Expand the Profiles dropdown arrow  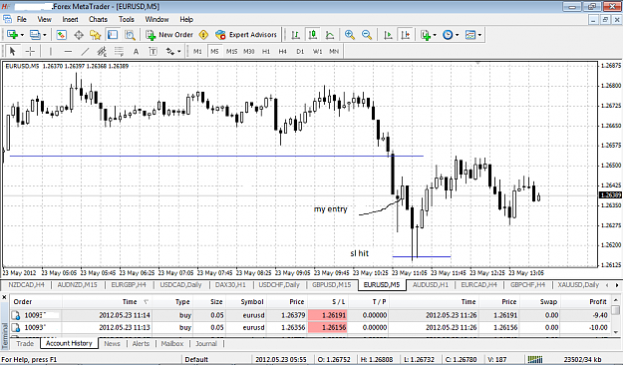[x=45, y=35]
